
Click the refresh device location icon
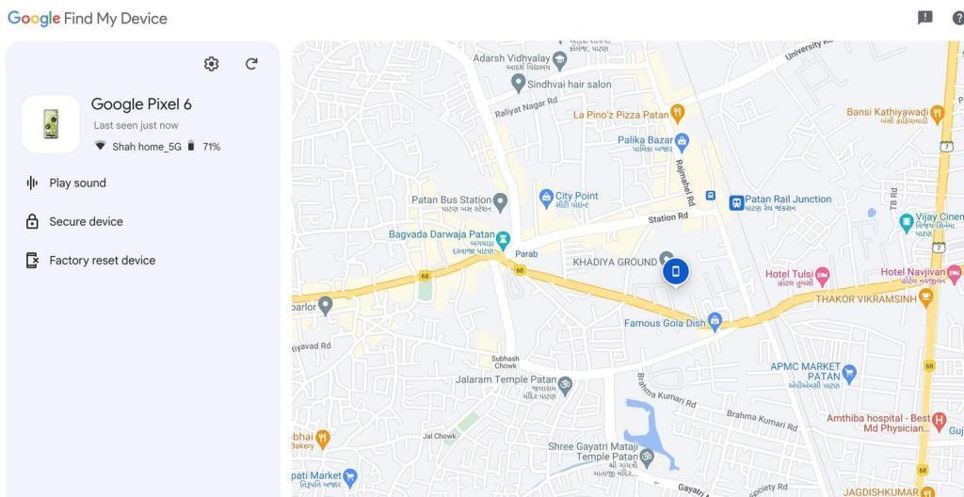pyautogui.click(x=251, y=64)
